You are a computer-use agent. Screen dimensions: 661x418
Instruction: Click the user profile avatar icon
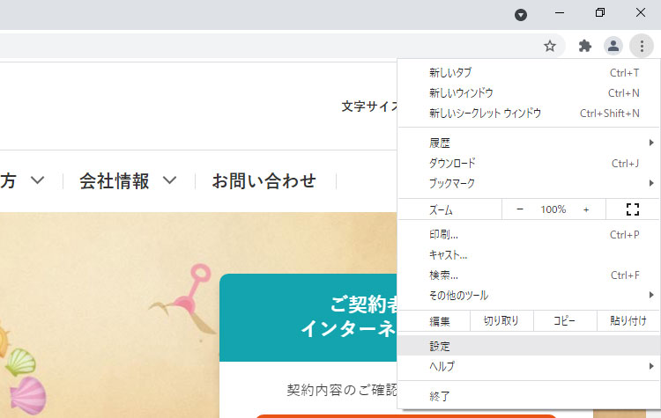click(613, 46)
